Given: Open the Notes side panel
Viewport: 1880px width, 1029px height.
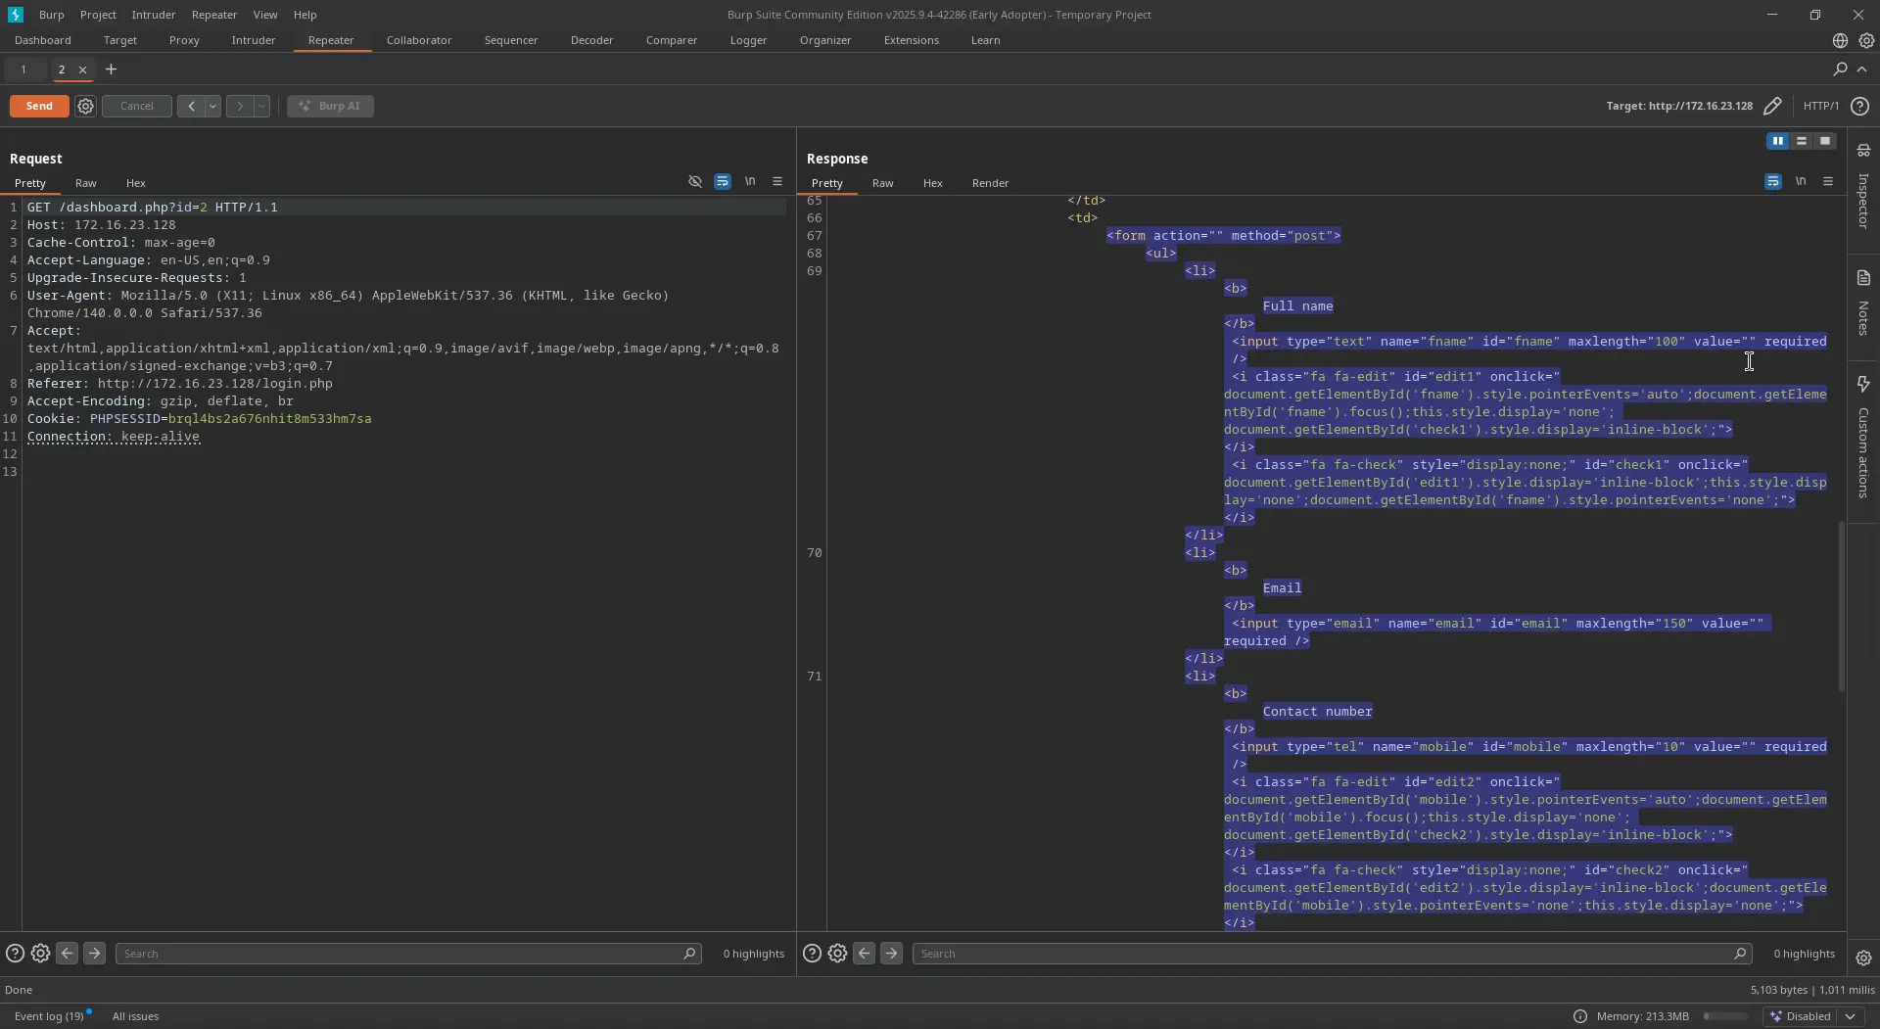Looking at the screenshot, I should pos(1863,305).
